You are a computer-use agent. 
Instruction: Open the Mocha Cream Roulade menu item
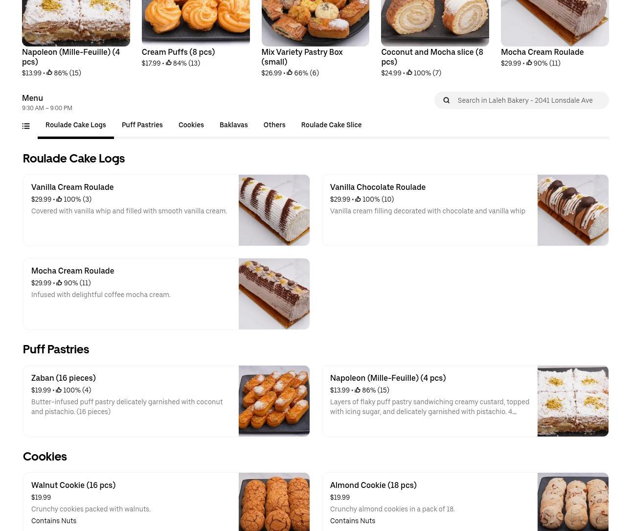click(x=166, y=294)
